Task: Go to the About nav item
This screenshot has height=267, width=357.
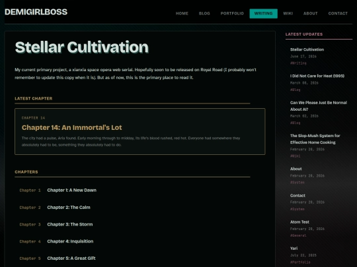Action: click(310, 13)
